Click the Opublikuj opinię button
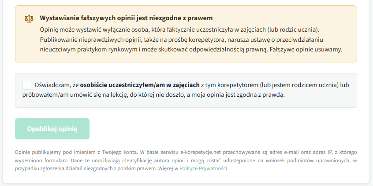This screenshot has width=373, height=186. [52, 129]
